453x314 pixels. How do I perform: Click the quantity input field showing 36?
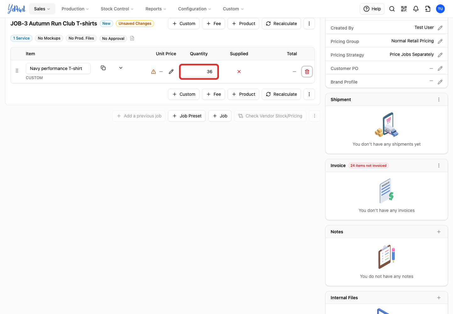tap(199, 72)
